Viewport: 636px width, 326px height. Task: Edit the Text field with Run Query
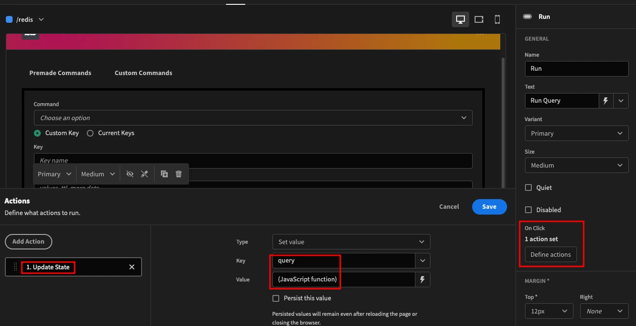(x=562, y=101)
